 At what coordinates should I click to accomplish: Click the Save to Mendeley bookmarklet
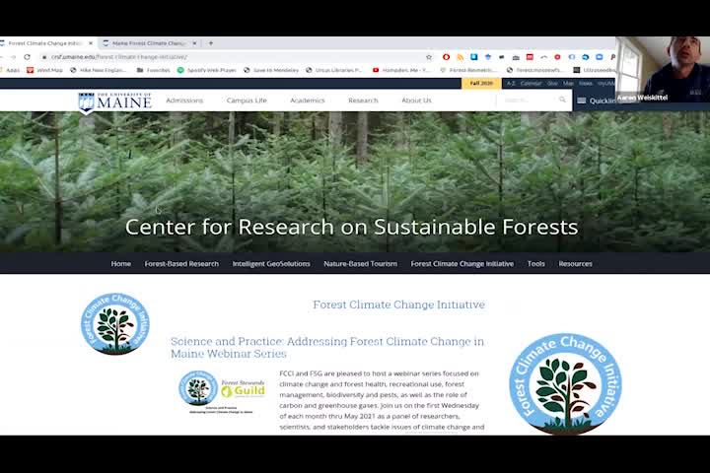point(271,70)
